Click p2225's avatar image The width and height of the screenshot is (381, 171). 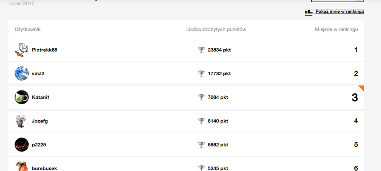tap(21, 145)
